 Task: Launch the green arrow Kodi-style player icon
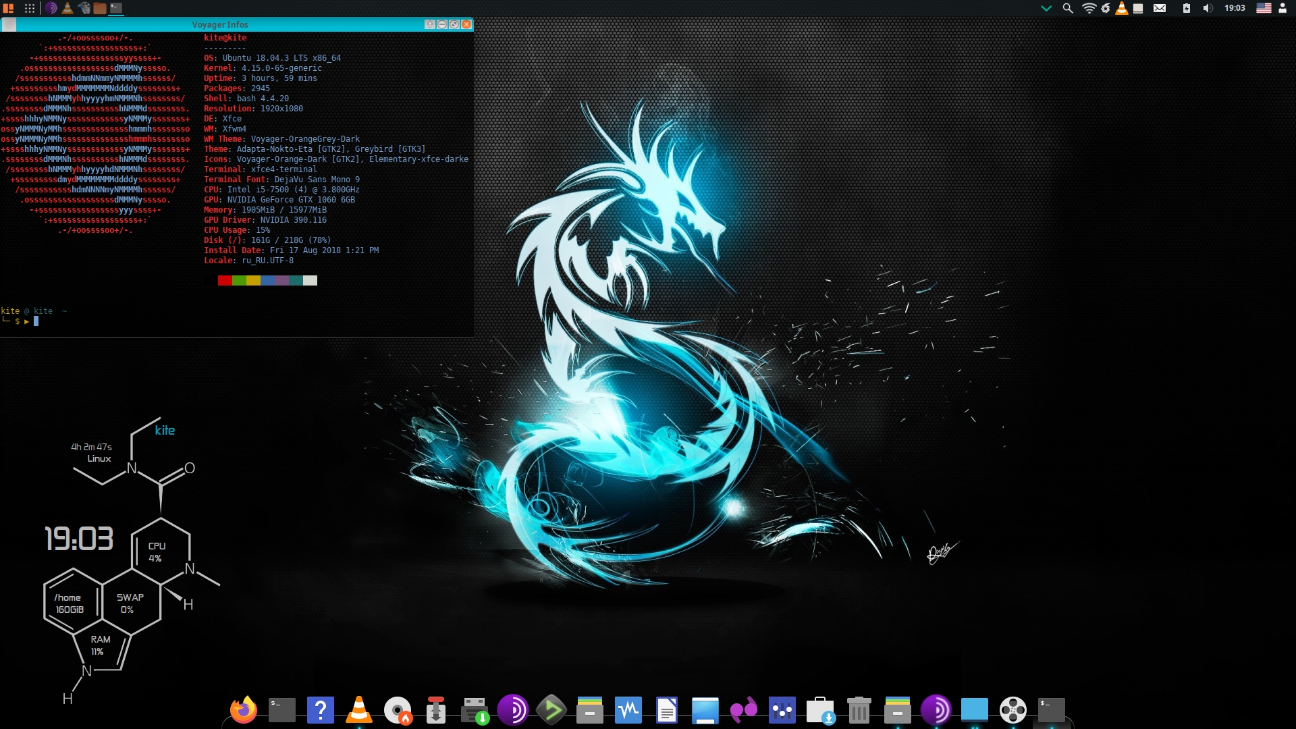[551, 710]
